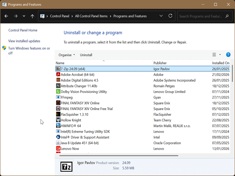
Task: Open the Organise dropdown menu
Action: tap(67, 55)
